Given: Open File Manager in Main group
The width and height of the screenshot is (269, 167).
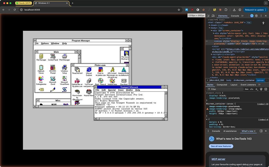Looking at the screenshot, I should 41,56.
